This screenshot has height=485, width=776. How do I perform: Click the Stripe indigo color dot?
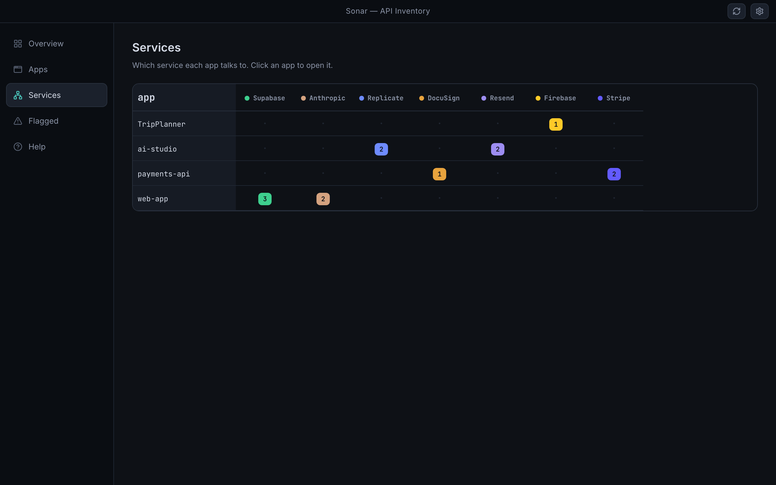point(600,98)
